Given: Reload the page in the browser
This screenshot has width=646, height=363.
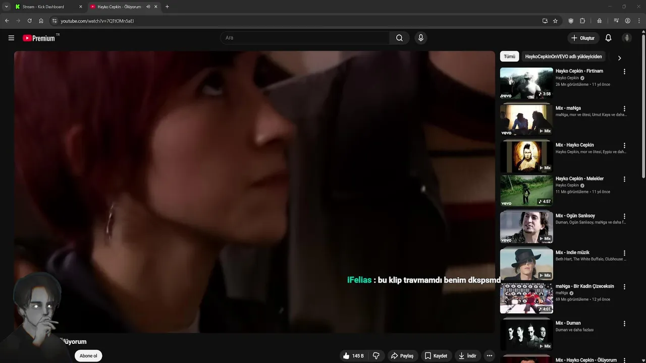Looking at the screenshot, I should (29, 21).
